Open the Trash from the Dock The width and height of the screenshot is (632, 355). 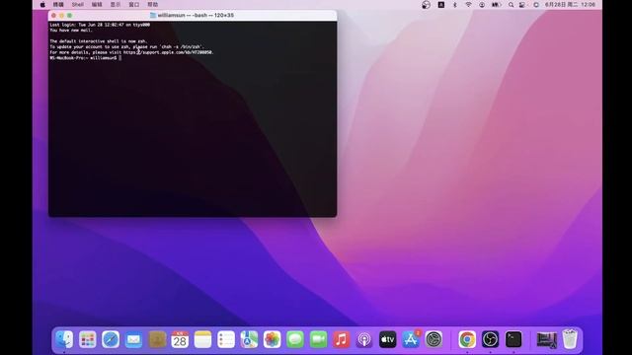point(570,339)
